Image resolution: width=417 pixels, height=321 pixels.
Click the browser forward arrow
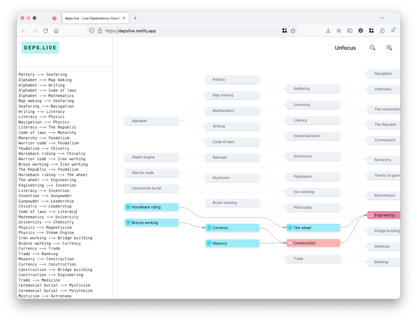tap(35, 31)
